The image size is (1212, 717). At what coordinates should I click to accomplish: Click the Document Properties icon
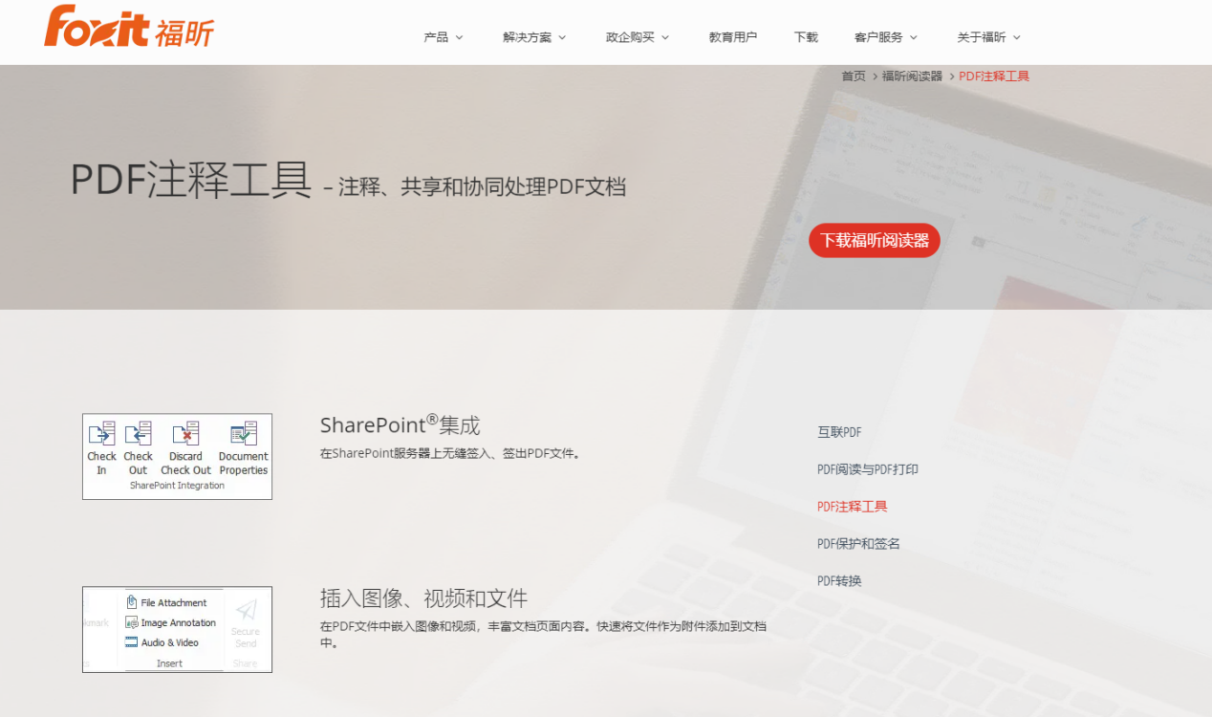[244, 434]
